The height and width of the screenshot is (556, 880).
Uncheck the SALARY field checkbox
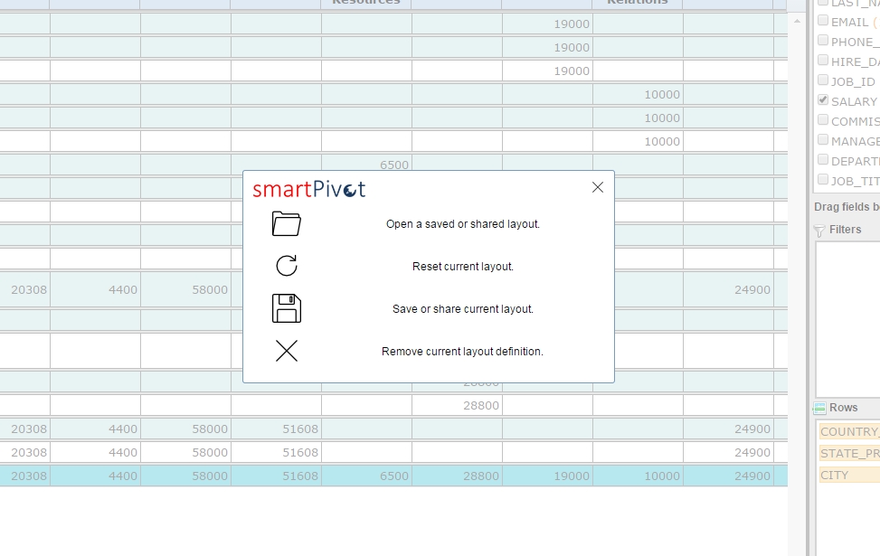(823, 100)
